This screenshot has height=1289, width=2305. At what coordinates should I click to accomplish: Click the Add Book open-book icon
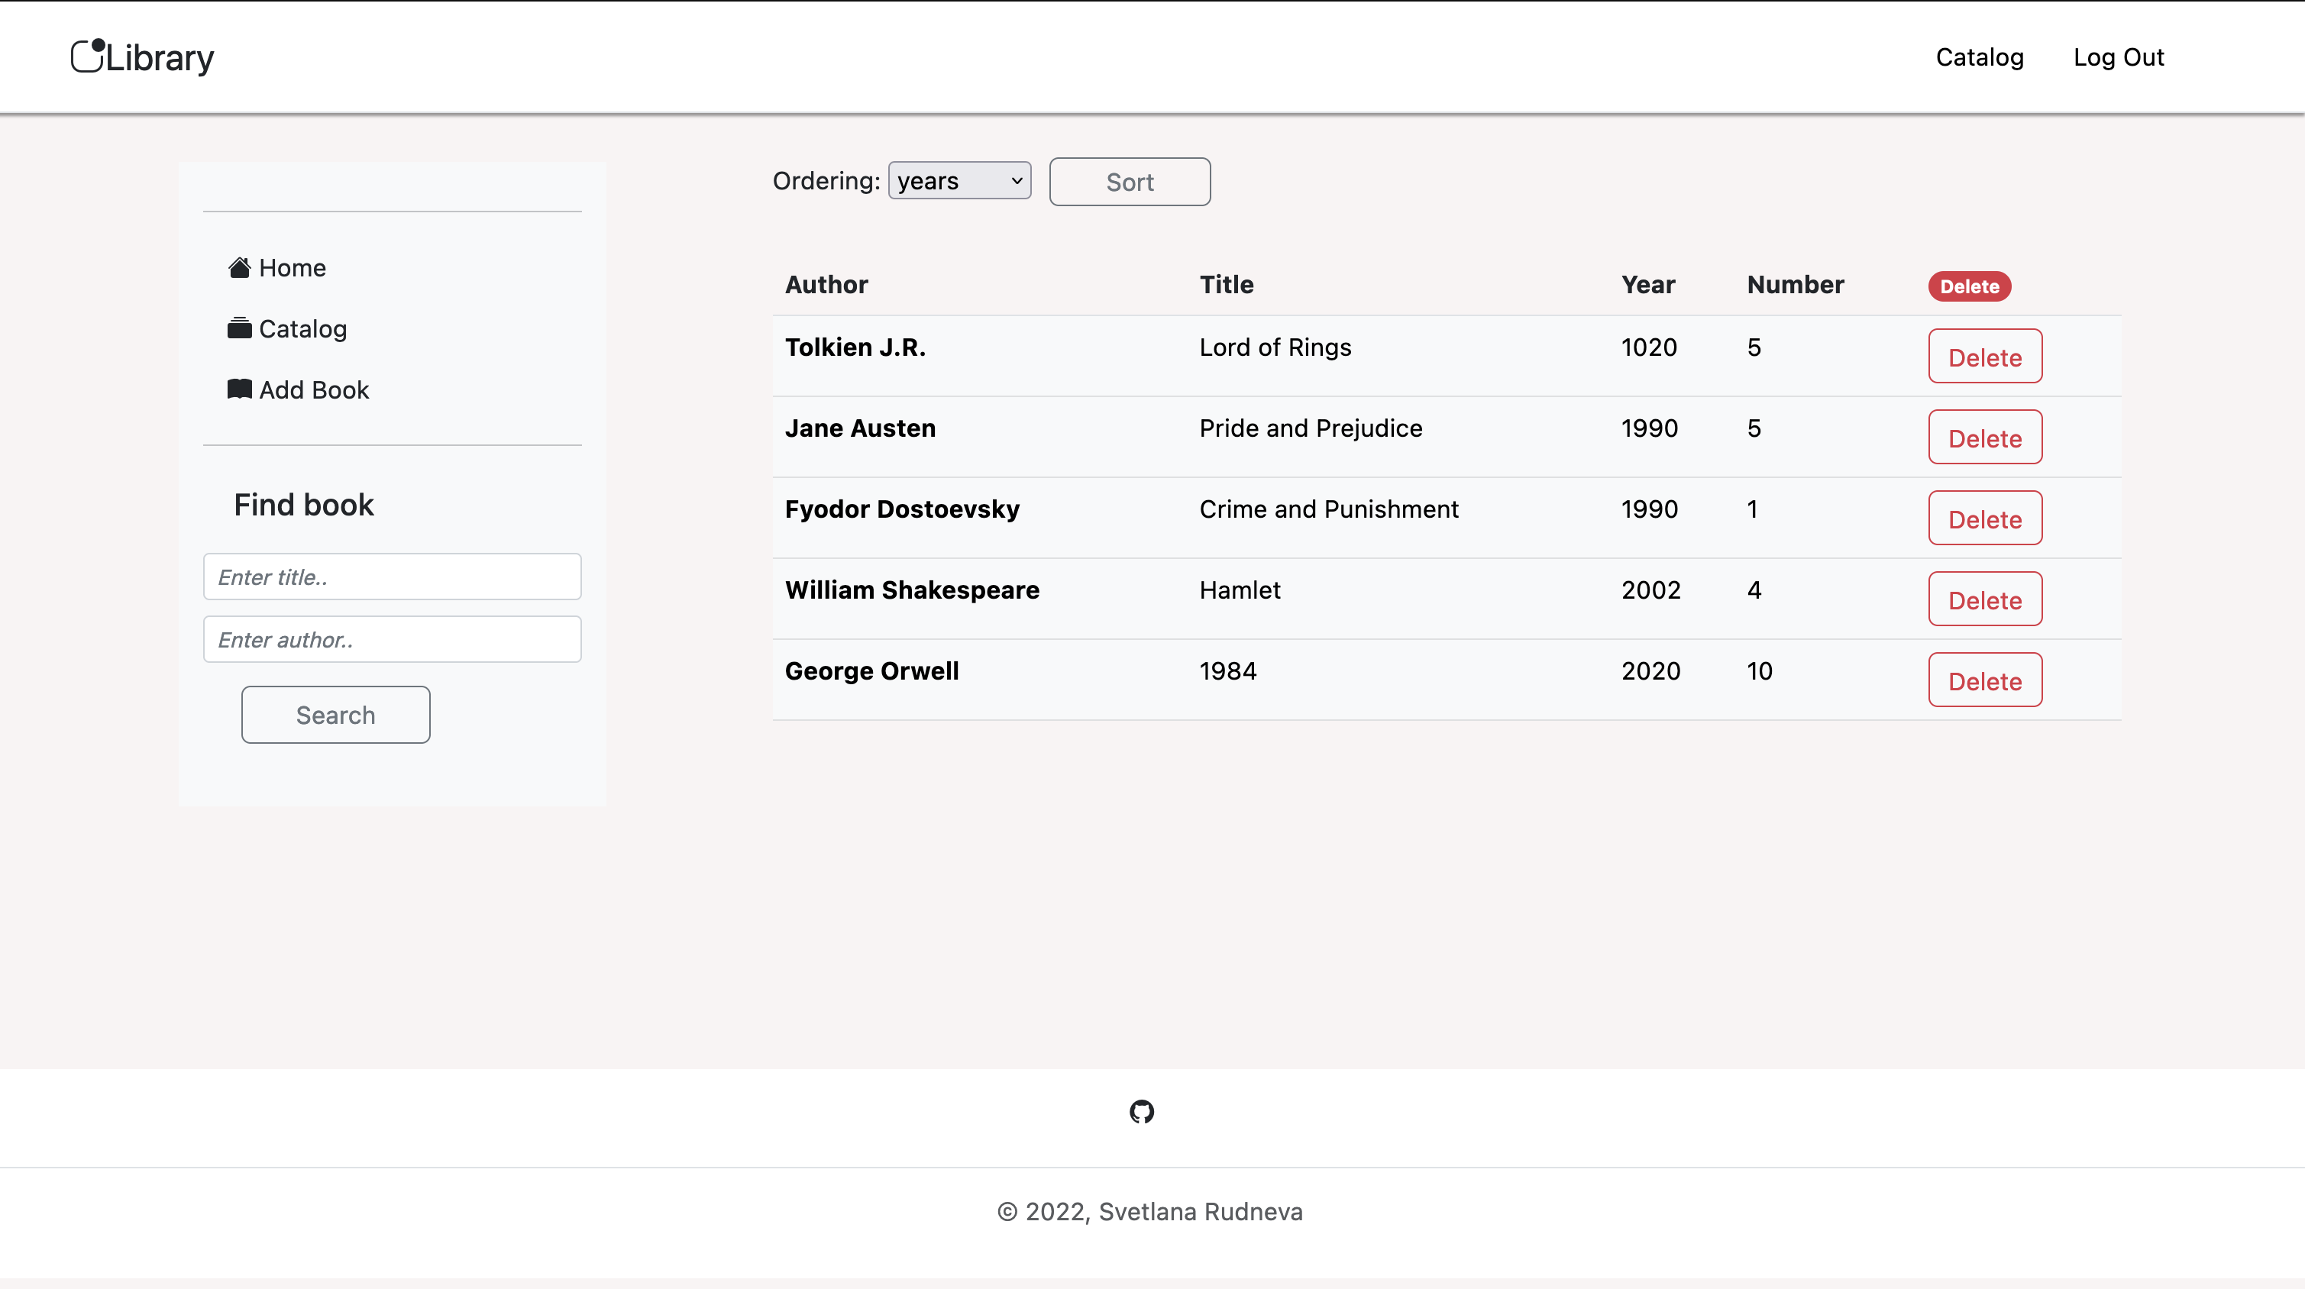(239, 389)
